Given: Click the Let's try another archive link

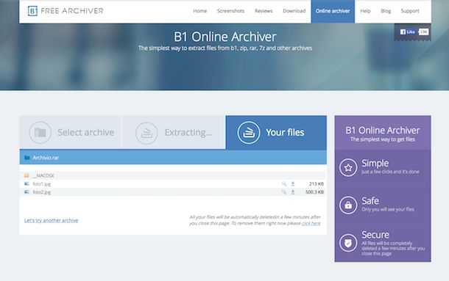Looking at the screenshot, I should (x=52, y=220).
